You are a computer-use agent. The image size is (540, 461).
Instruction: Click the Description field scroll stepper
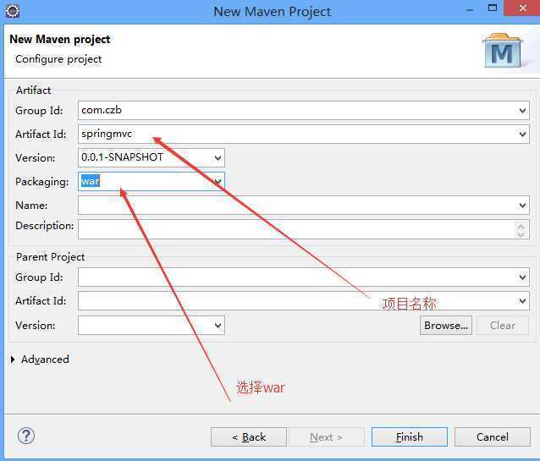click(521, 230)
